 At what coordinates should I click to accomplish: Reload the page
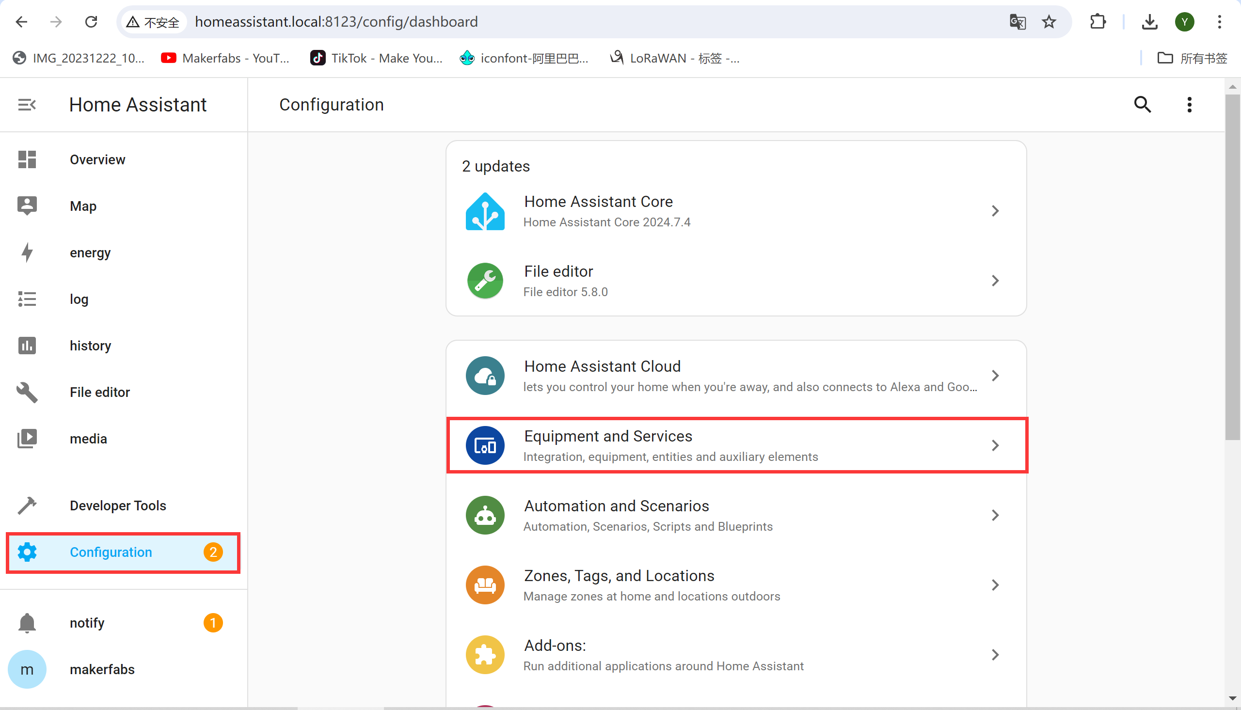(x=91, y=21)
